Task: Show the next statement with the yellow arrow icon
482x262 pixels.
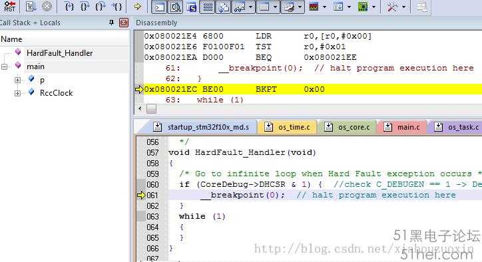Action: (x=137, y=7)
